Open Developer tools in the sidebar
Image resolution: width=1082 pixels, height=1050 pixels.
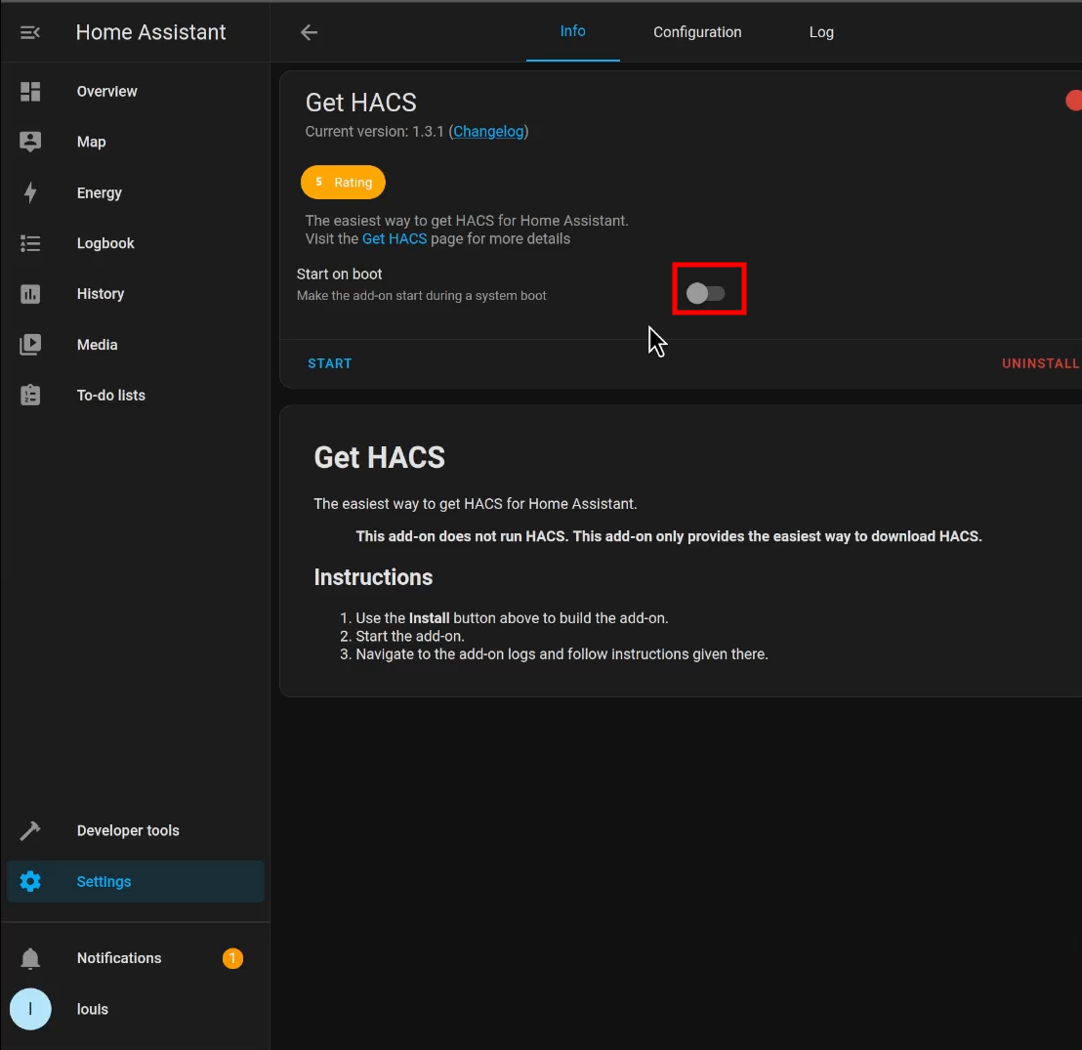(x=136, y=830)
